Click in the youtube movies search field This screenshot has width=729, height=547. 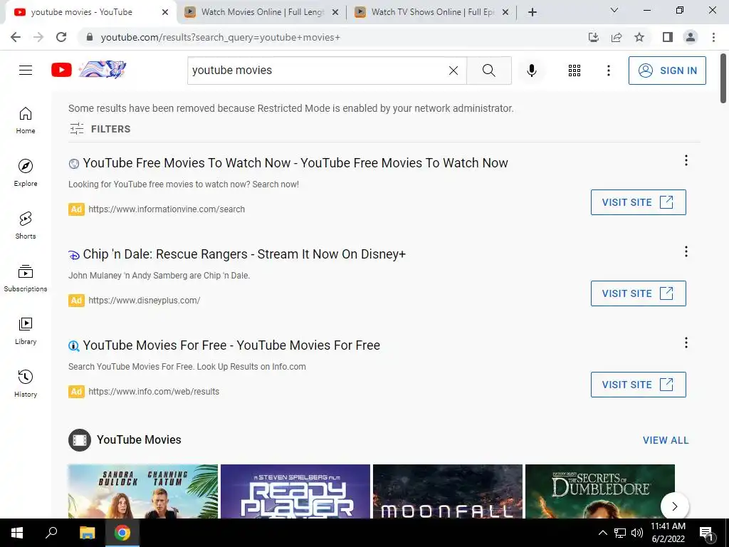coord(318,71)
